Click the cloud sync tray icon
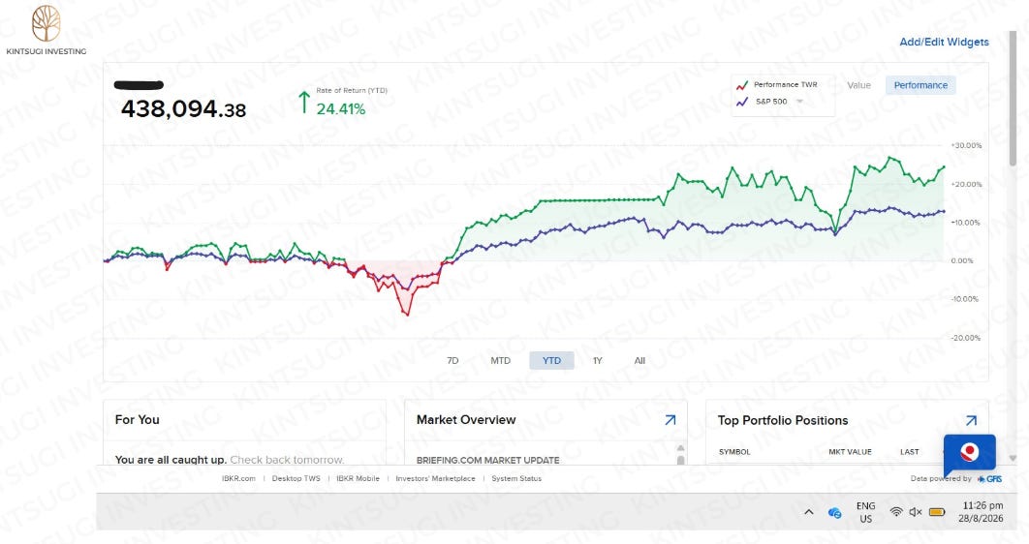This screenshot has height=544, width=1029. [835, 512]
